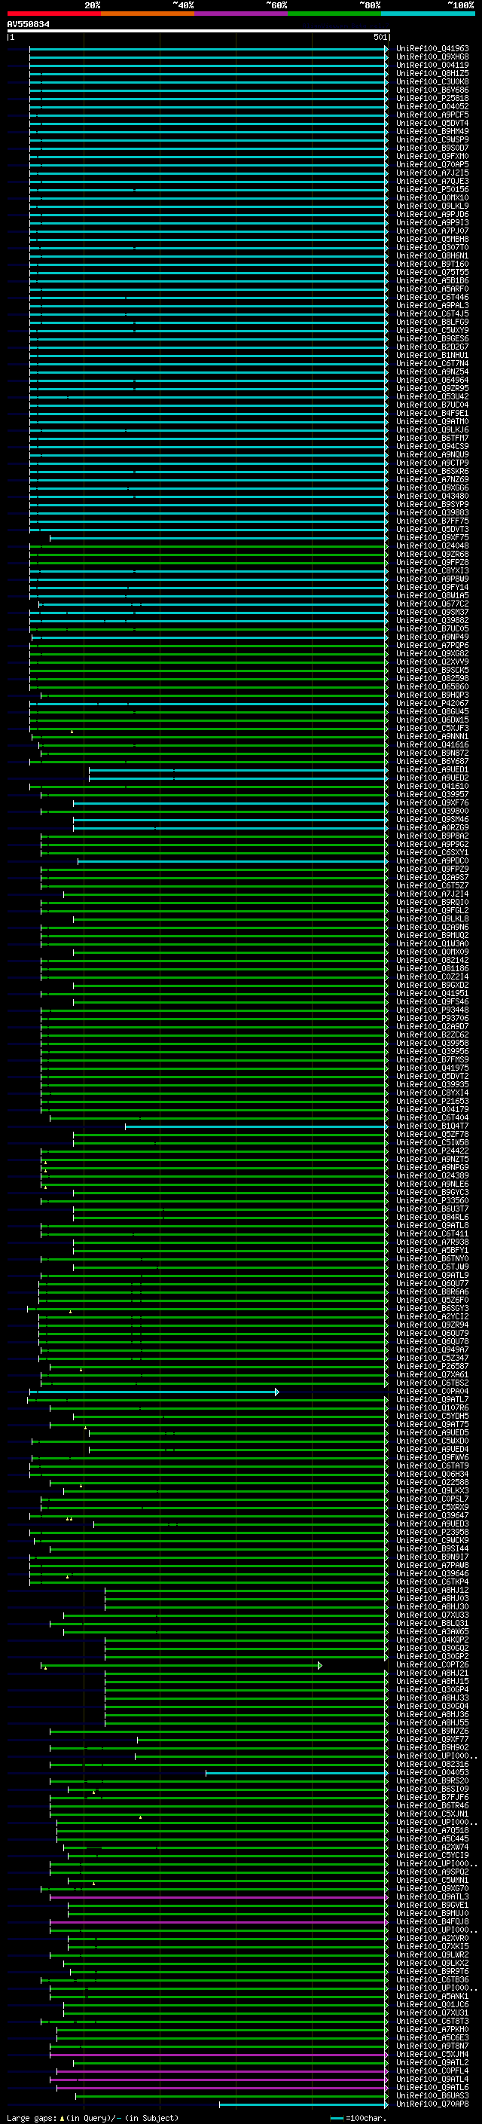Select hit label UniRef100_A7Q518

tap(432, 1830)
